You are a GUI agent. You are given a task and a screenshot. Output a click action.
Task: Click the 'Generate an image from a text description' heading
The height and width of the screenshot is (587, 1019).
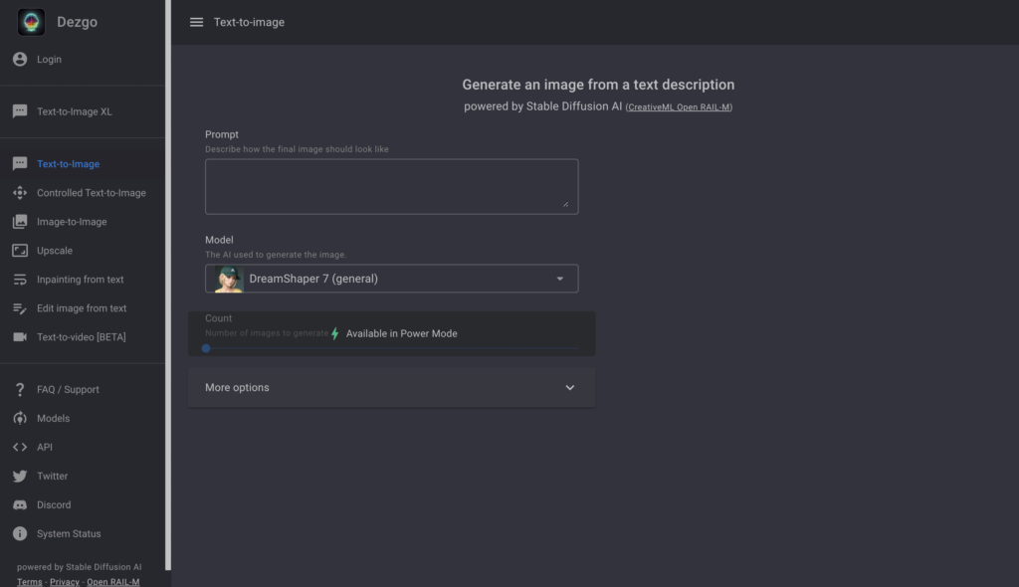click(598, 85)
